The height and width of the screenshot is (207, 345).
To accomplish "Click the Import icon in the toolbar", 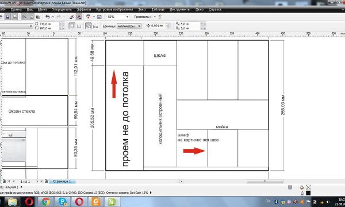I will point(72,17).
